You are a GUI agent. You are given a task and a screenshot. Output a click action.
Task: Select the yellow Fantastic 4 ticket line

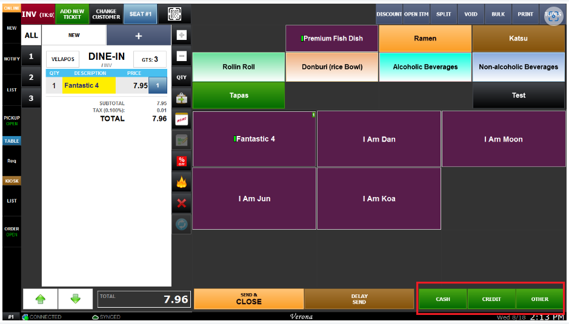click(x=88, y=86)
